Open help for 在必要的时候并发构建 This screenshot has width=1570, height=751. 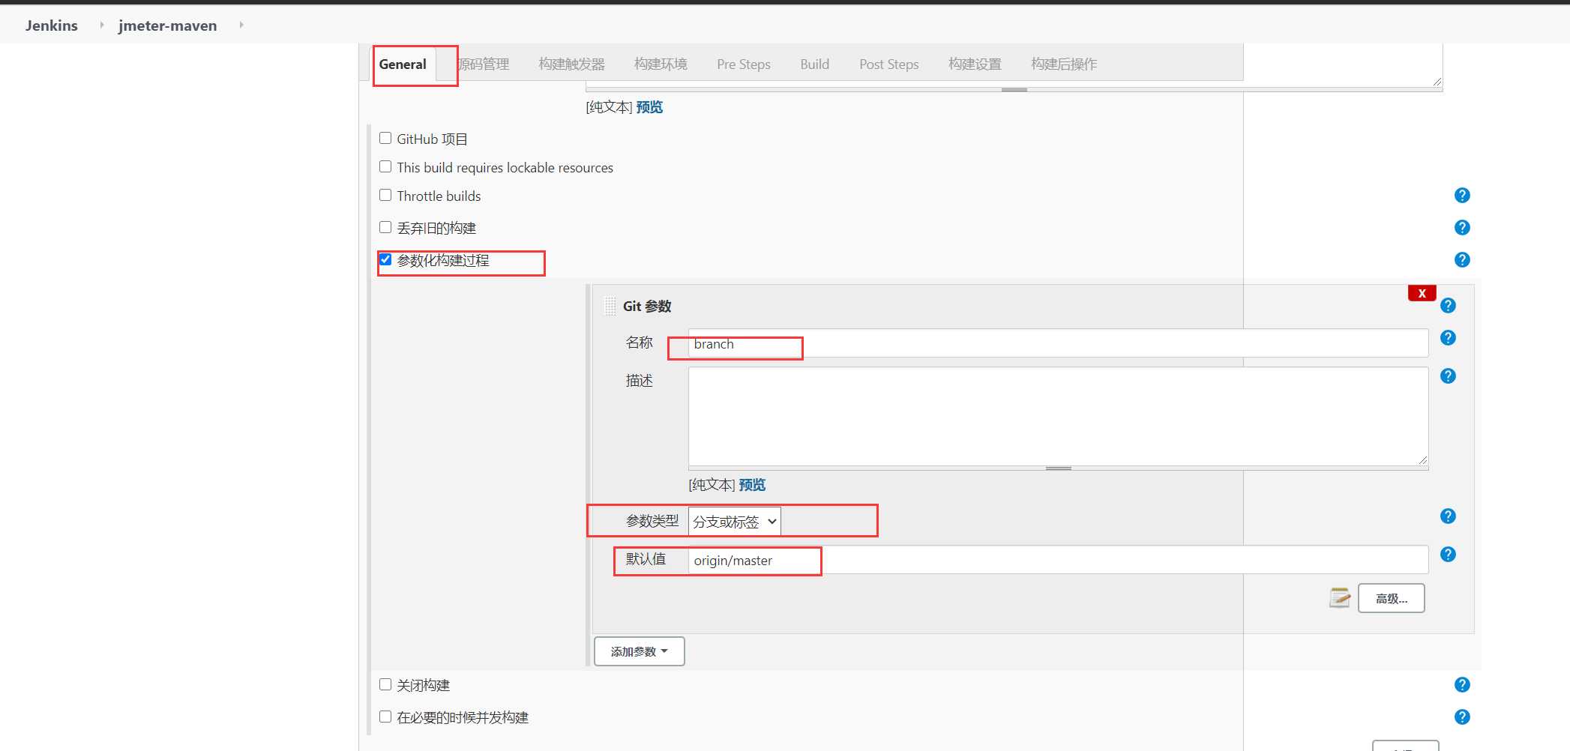point(1461,717)
